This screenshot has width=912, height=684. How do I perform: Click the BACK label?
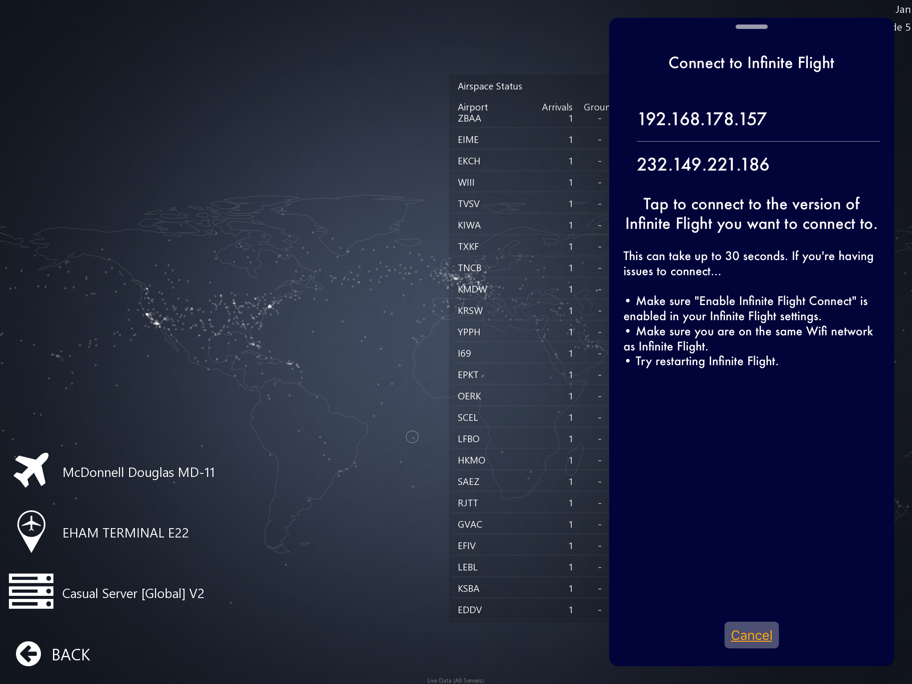point(71,655)
